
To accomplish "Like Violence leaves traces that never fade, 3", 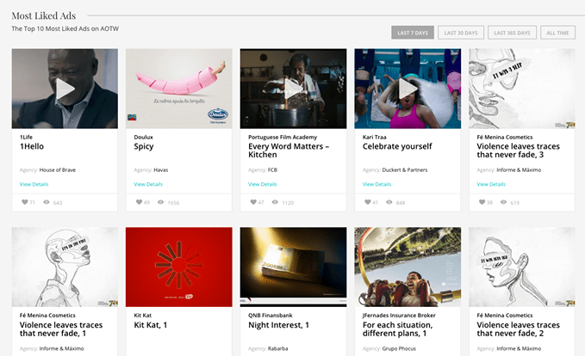I will point(482,202).
